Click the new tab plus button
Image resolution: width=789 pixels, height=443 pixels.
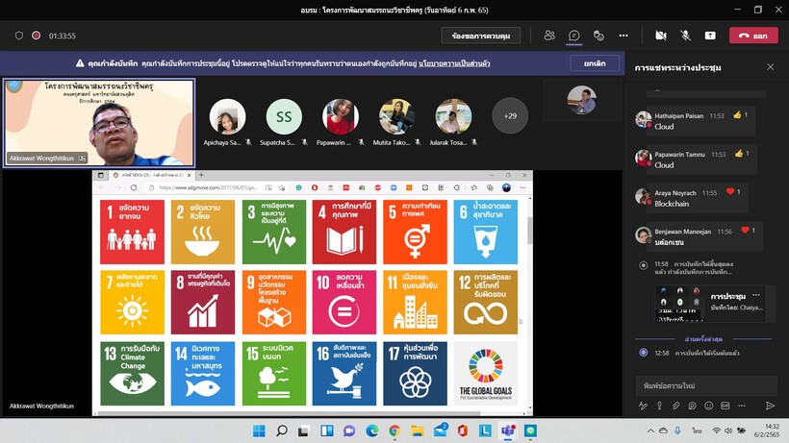[x=201, y=175]
